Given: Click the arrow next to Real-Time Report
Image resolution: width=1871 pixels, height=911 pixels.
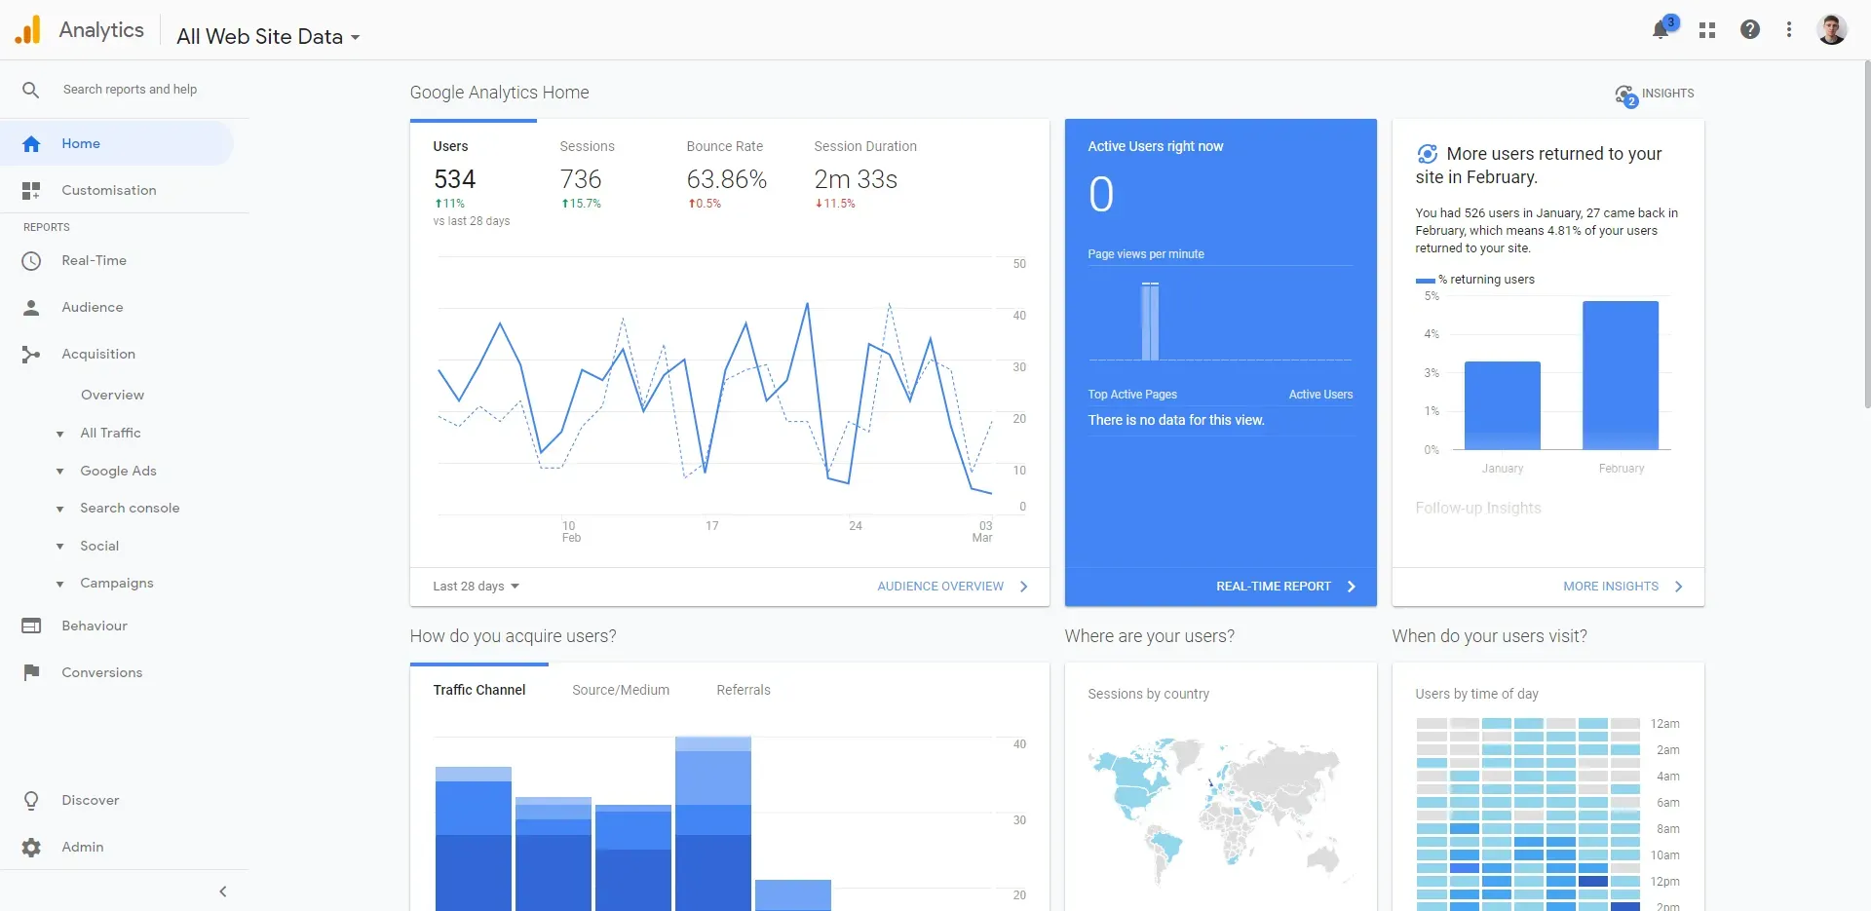Looking at the screenshot, I should 1351,587.
